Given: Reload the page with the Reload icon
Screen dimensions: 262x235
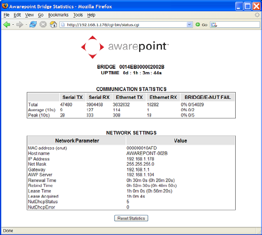Looking at the screenshot, I should click(33, 25).
